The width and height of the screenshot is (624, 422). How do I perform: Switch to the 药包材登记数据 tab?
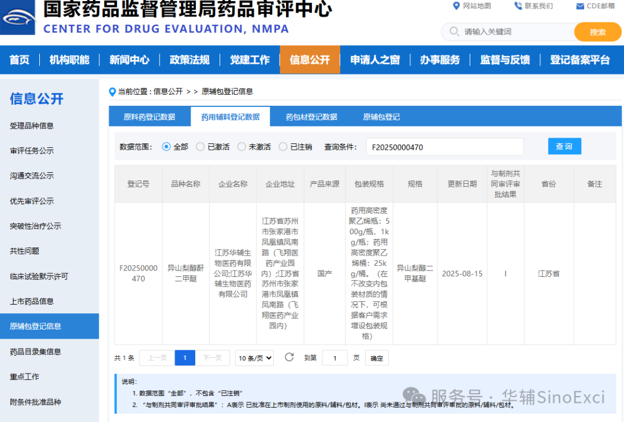point(311,117)
